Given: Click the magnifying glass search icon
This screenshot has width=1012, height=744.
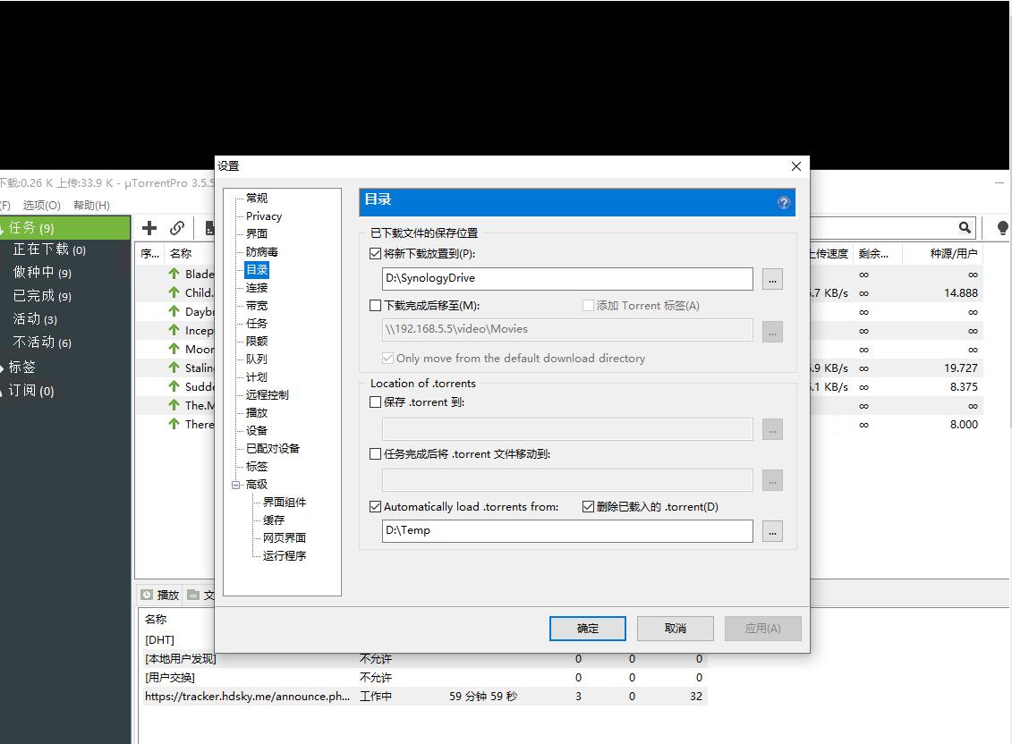Looking at the screenshot, I should (x=965, y=228).
